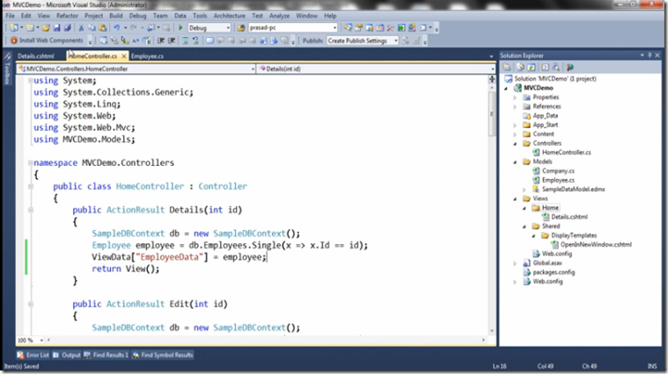
Task: Open the Analyze menu
Action: [x=280, y=16]
